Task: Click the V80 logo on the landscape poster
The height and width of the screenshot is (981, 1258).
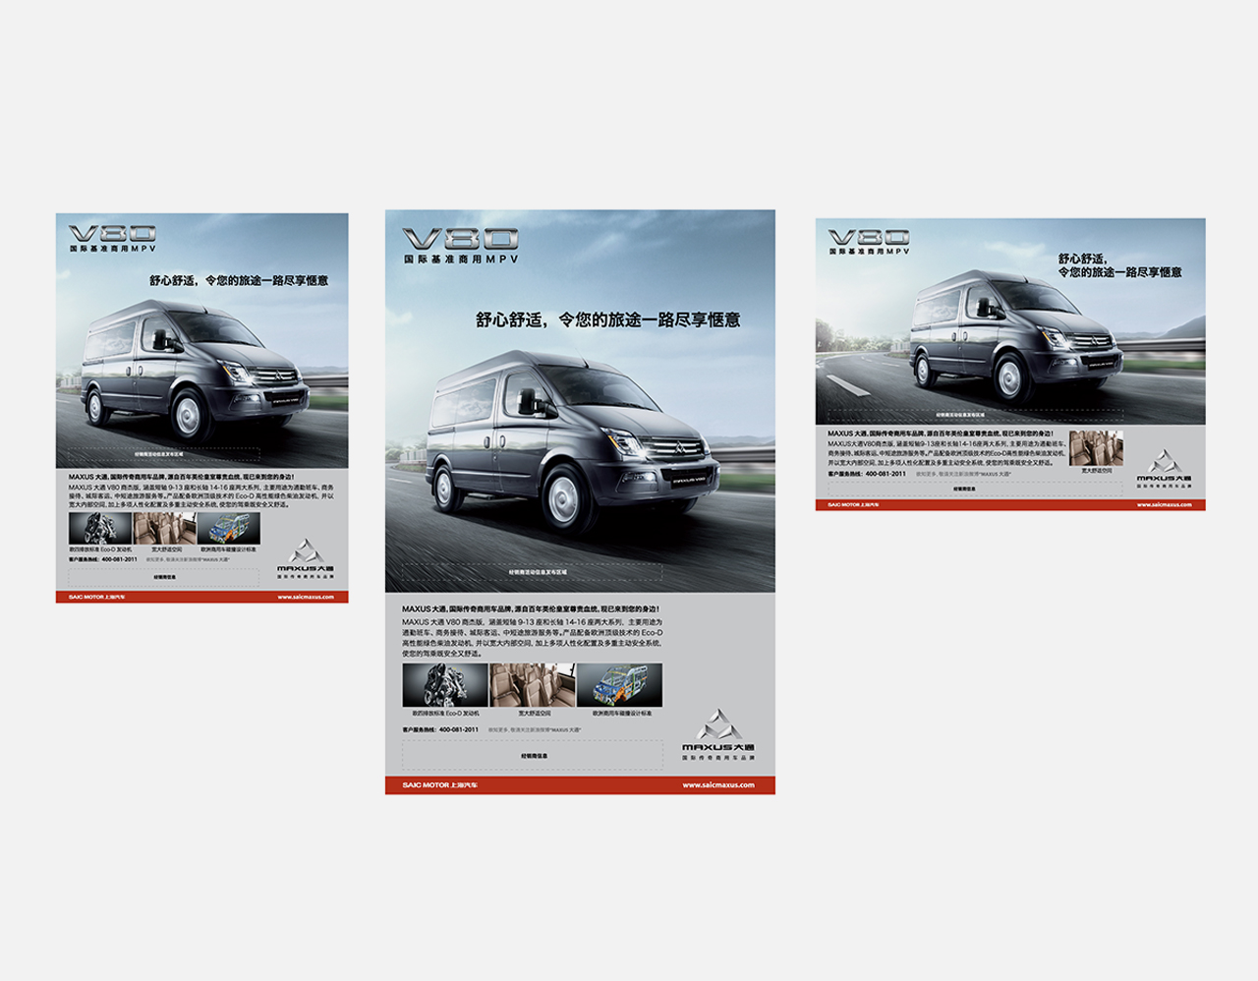Action: [x=869, y=237]
